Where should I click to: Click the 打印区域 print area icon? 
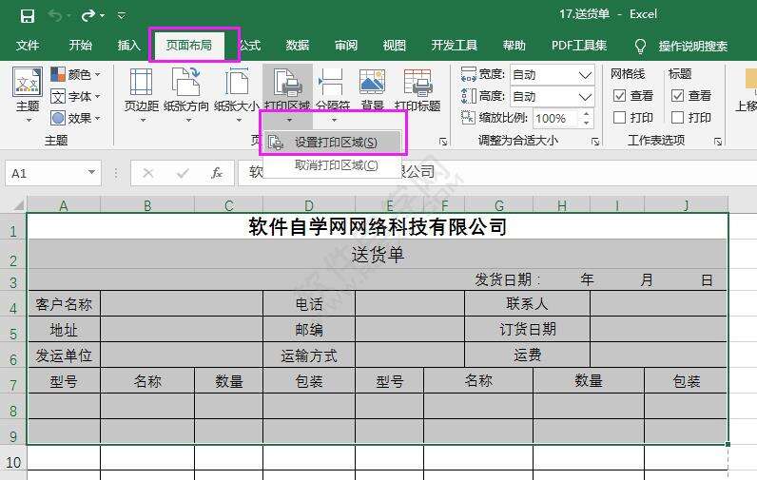pos(288,82)
